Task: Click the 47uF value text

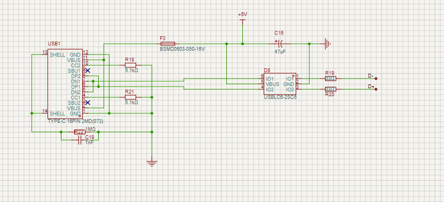Action: point(280,52)
